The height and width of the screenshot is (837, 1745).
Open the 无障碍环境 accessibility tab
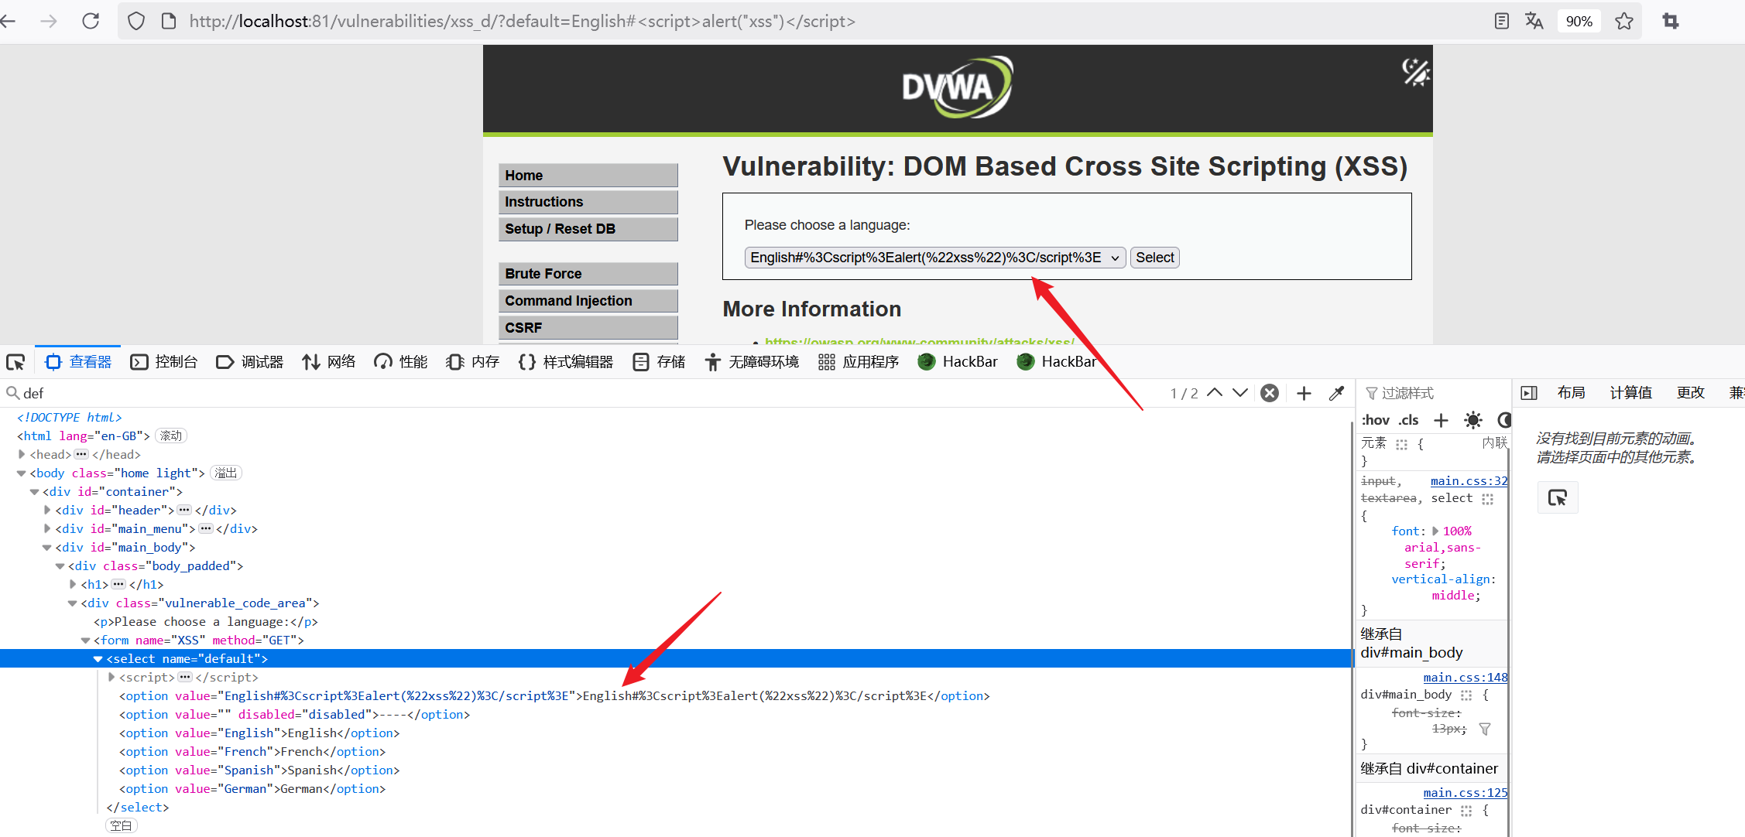pos(752,362)
